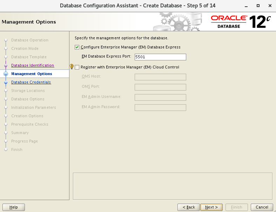Enable Register with Enterprise Manager Cloud Control

point(77,67)
